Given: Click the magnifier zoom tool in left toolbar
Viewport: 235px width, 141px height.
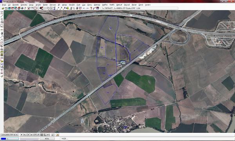Looking at the screenshot, I should pyautogui.click(x=2, y=22).
